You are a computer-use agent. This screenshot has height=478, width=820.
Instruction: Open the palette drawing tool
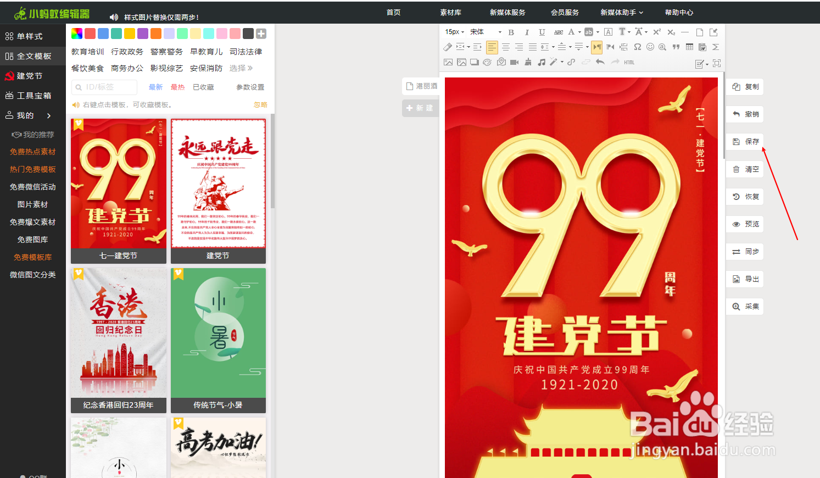click(x=487, y=63)
